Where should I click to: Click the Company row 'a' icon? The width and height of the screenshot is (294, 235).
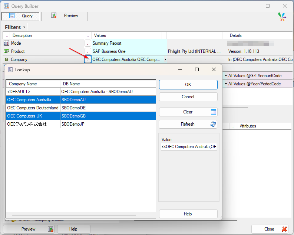click(x=6, y=59)
